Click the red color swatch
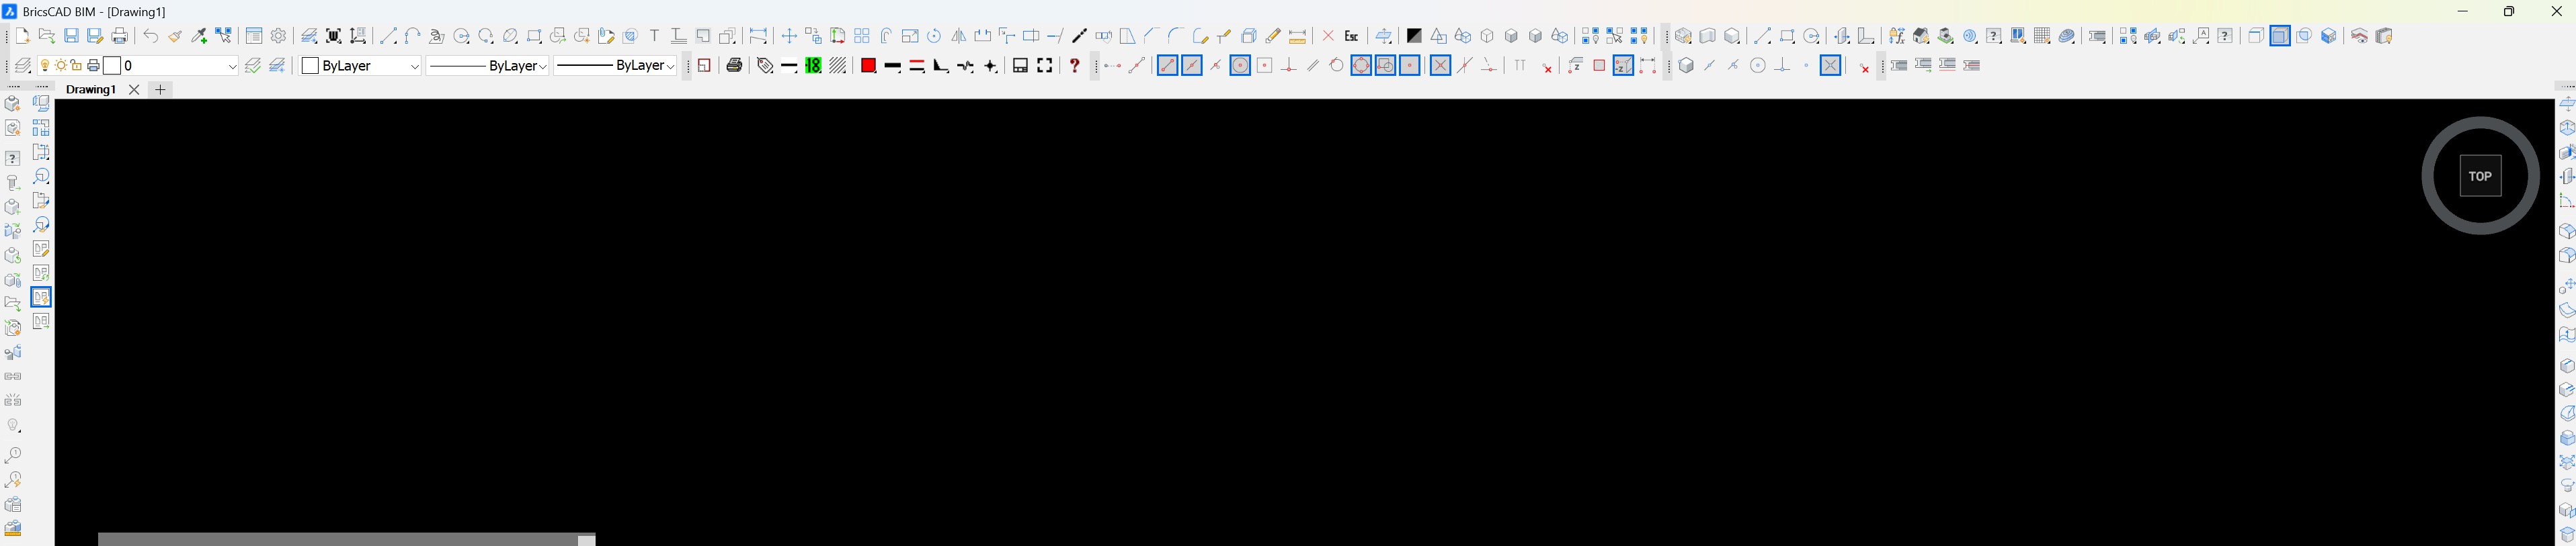2576x546 pixels. tap(868, 66)
